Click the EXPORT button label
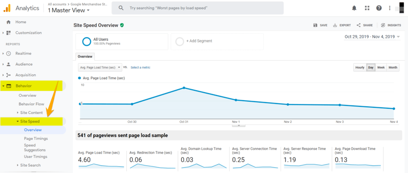The width and height of the screenshot is (408, 173). (x=345, y=25)
